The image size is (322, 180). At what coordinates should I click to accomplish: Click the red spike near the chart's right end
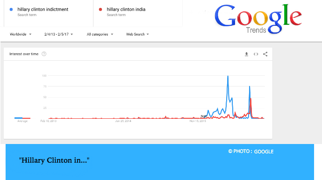251,99
